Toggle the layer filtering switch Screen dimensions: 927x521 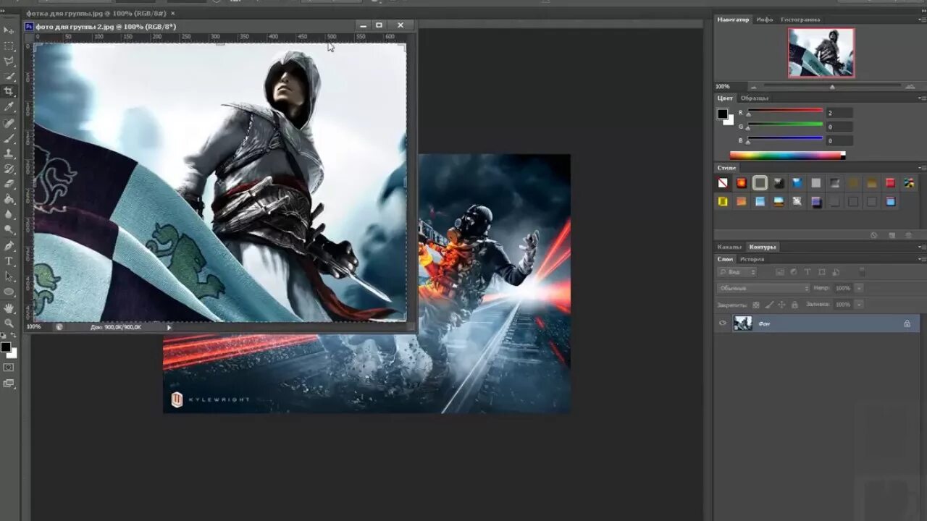[x=862, y=272]
